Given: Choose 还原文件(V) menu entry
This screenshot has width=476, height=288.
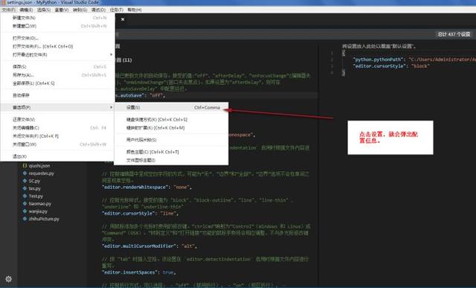Looking at the screenshot, I should [x=58, y=119].
